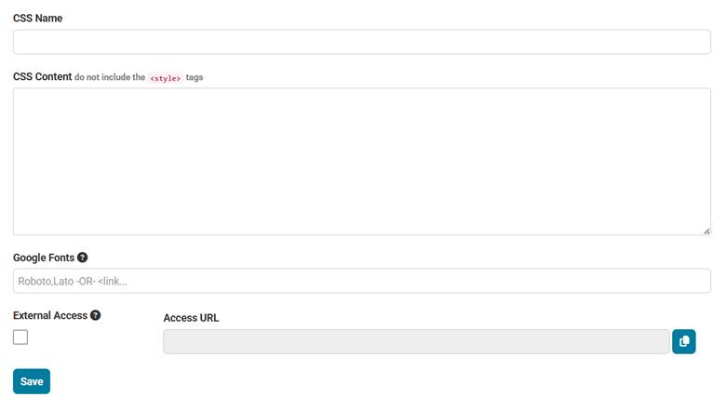Click inside the CSS Content textarea
Image resolution: width=726 pixels, height=397 pixels.
pos(362,162)
